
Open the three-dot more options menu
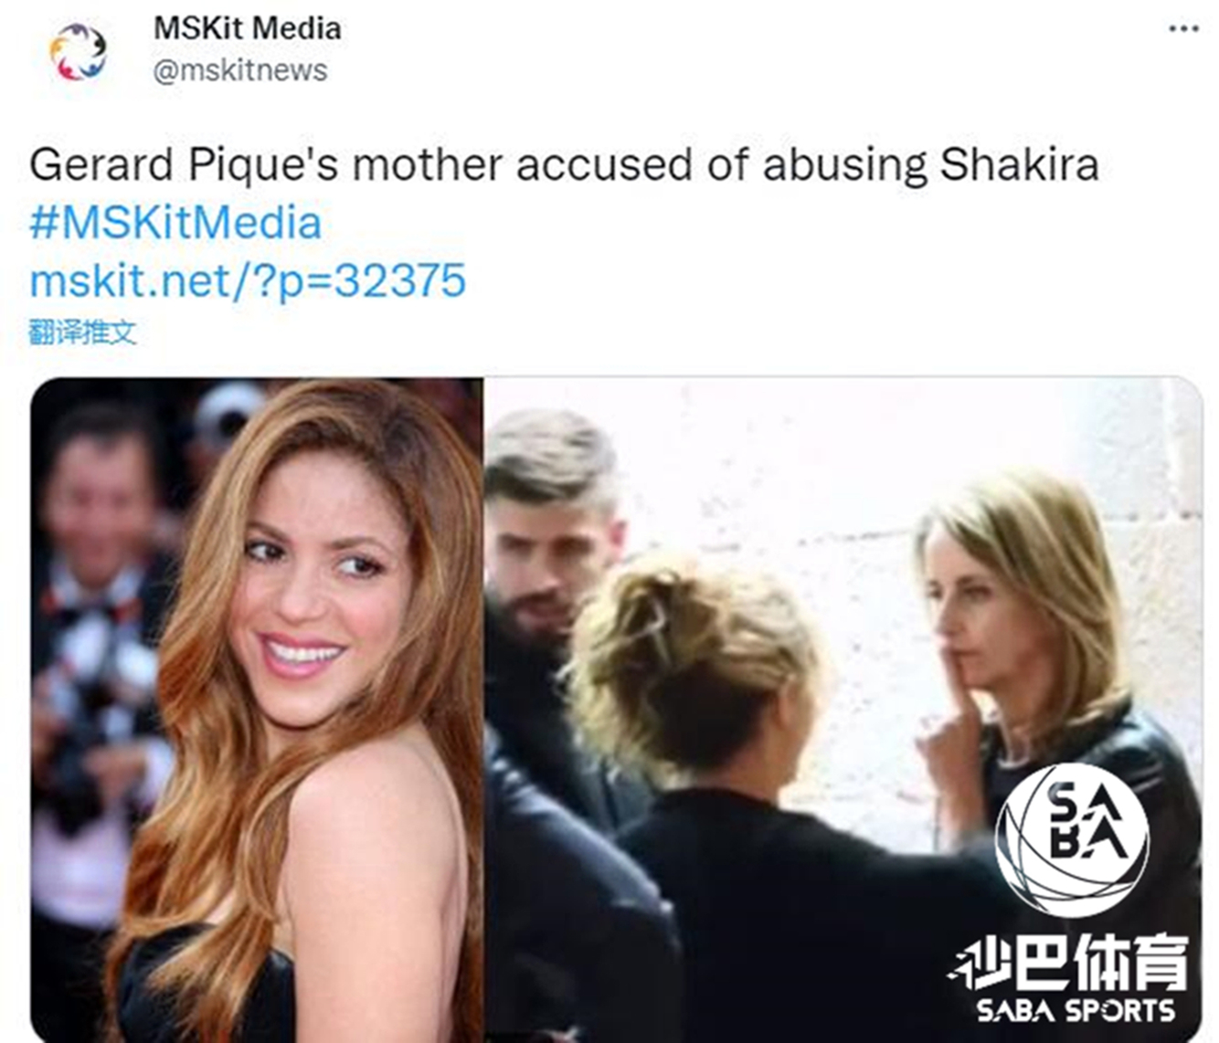point(1183,29)
